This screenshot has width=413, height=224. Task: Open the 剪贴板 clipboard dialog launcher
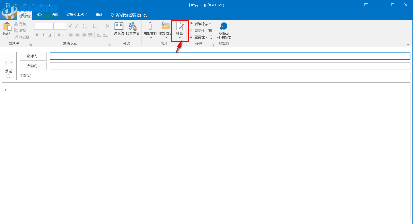pyautogui.click(x=31, y=45)
